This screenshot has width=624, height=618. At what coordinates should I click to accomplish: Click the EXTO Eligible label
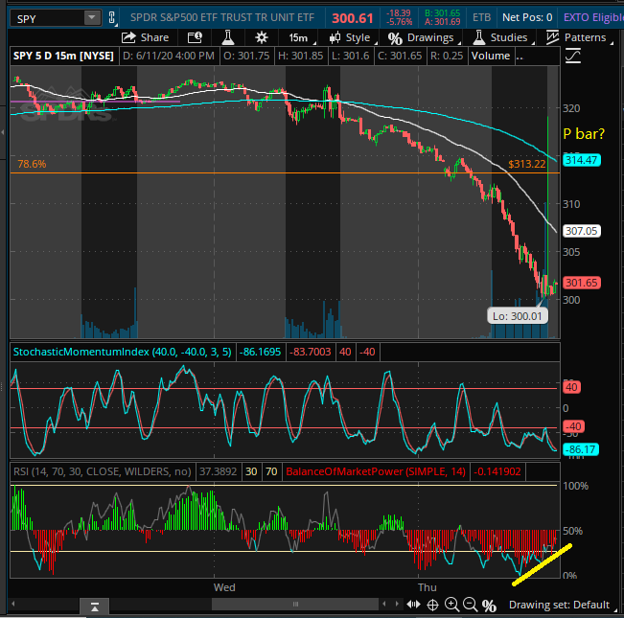pyautogui.click(x=593, y=18)
